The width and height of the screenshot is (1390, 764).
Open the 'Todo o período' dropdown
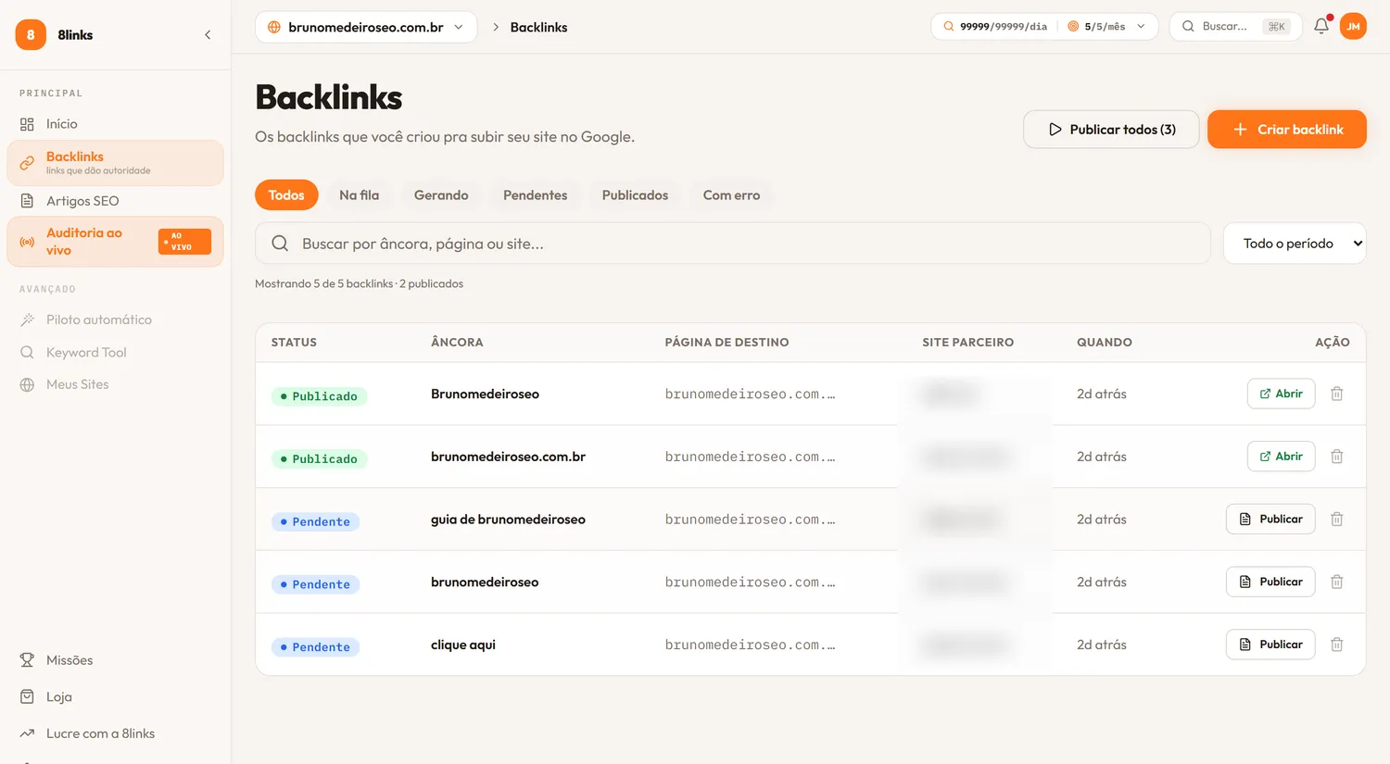pos(1295,244)
